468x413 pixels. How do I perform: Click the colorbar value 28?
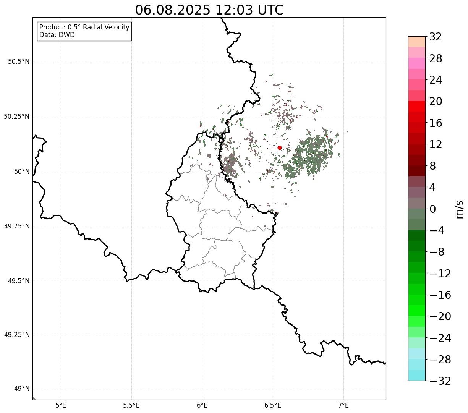point(436,59)
